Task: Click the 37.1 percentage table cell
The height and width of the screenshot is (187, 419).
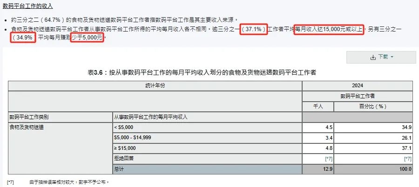Action: pos(373,148)
